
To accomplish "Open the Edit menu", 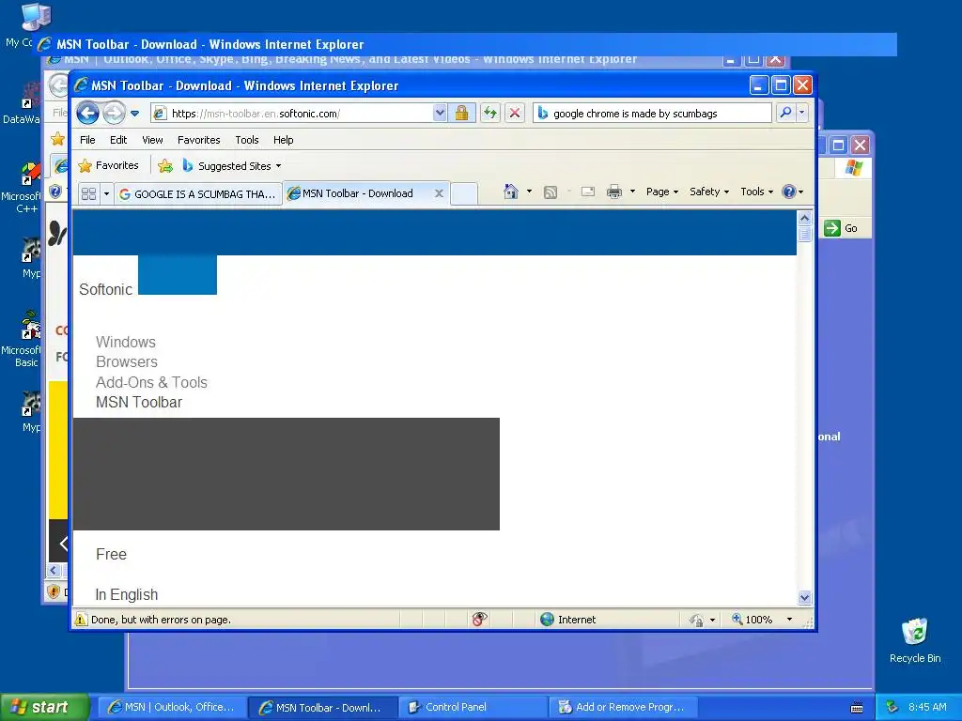I will tap(118, 140).
